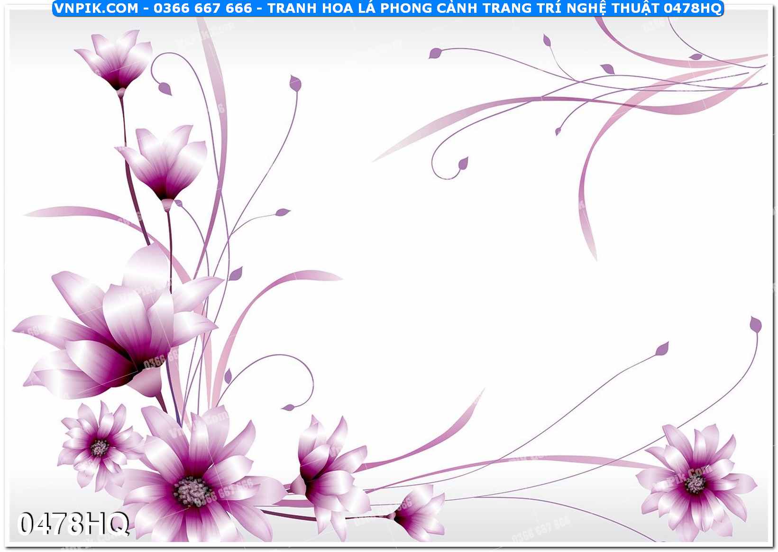Click the small daisy beneath the large magnolia flower
Screen dimensions: 778x552
coord(99,445)
